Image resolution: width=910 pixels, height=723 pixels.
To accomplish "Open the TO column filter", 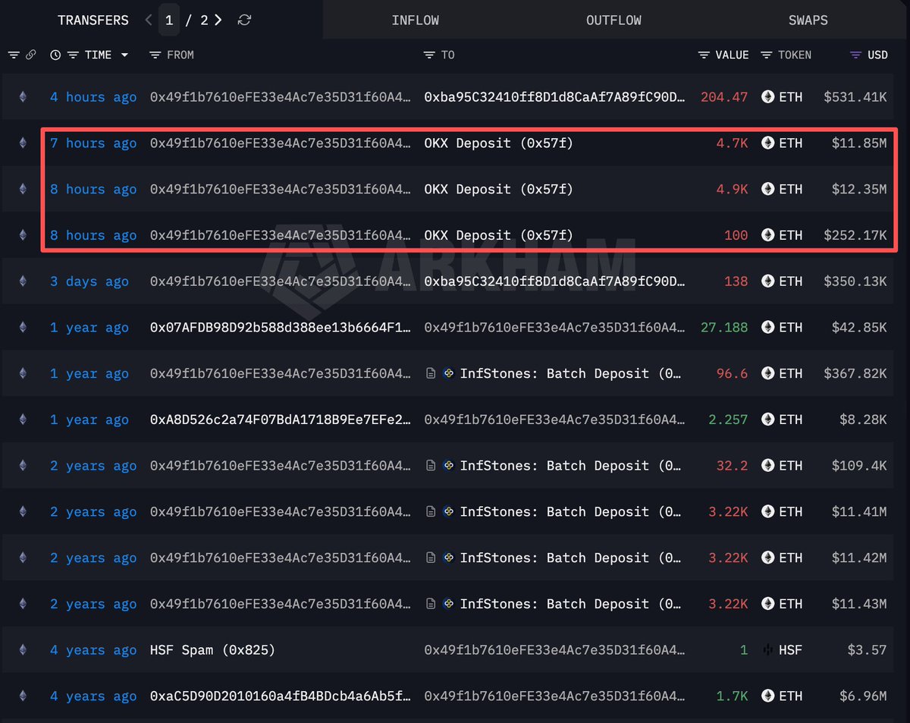I will (x=429, y=55).
